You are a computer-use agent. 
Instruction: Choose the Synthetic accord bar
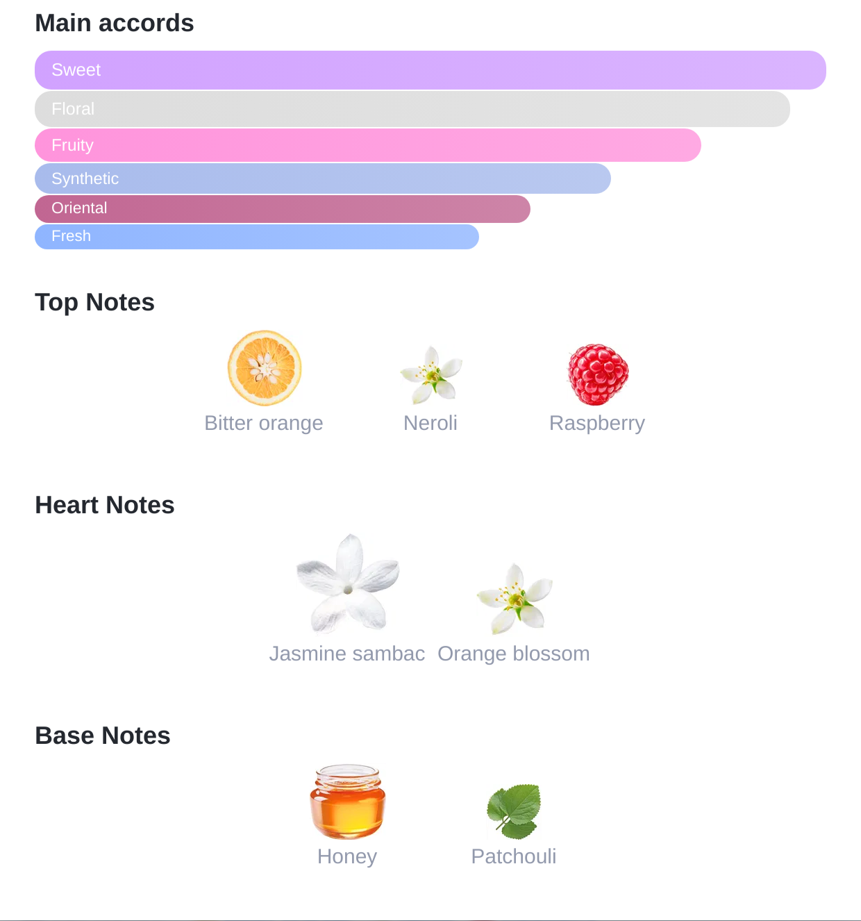(322, 179)
